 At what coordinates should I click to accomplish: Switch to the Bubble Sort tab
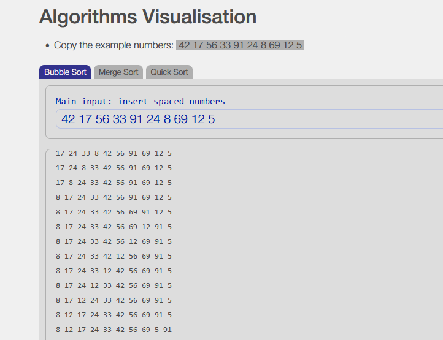[65, 72]
